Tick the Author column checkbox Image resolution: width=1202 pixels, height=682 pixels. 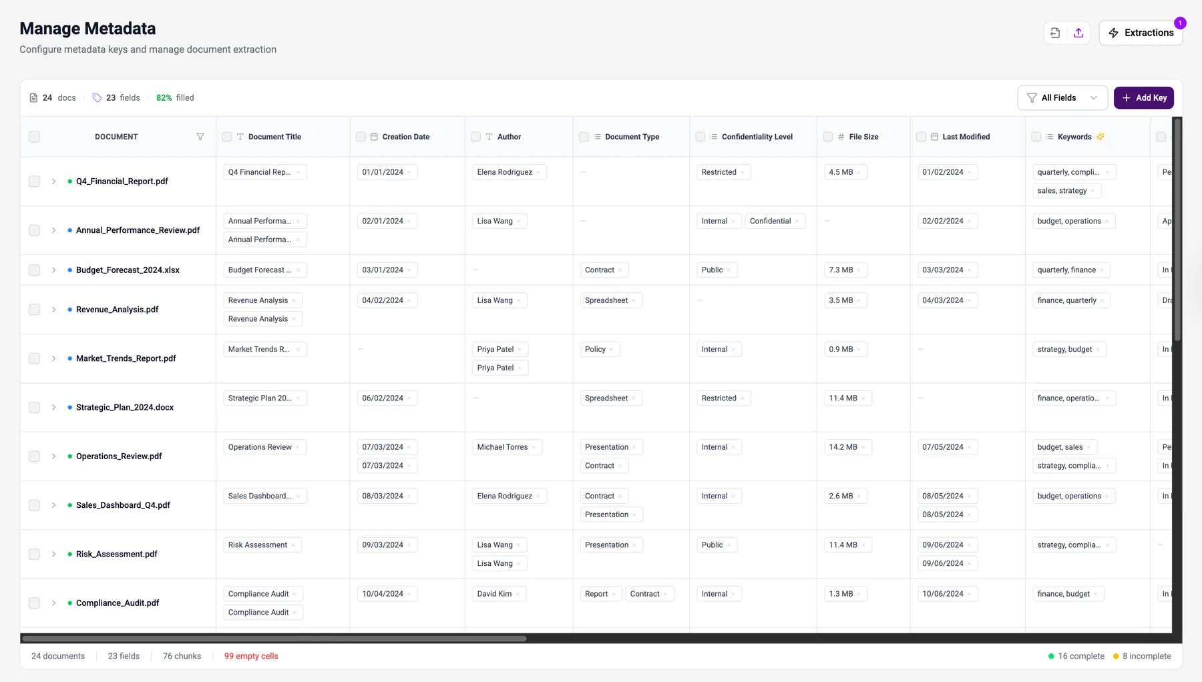[476, 137]
